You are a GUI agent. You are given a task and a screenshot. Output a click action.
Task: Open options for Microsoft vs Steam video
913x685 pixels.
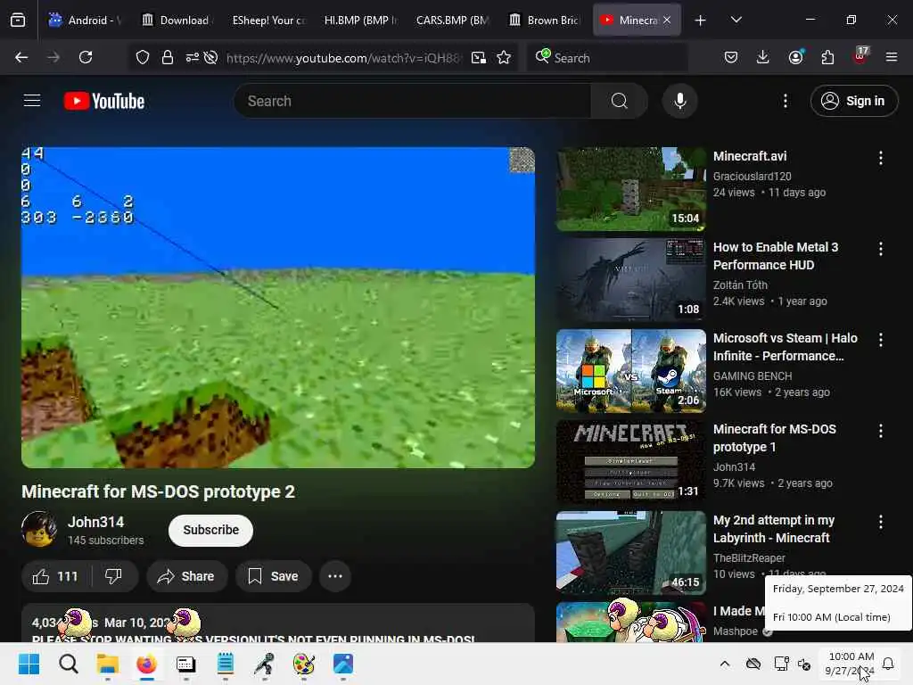coord(880,340)
